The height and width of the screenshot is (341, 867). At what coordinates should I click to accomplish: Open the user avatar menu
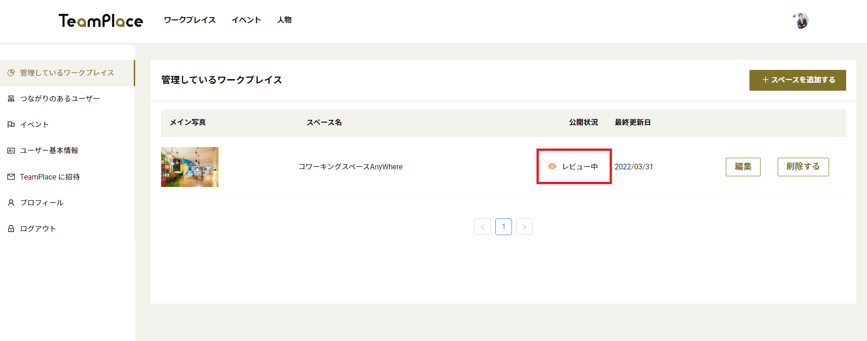(x=801, y=20)
